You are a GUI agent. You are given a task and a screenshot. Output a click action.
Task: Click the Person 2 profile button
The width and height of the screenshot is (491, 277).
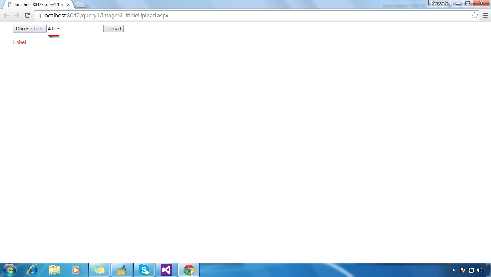tap(439, 3)
